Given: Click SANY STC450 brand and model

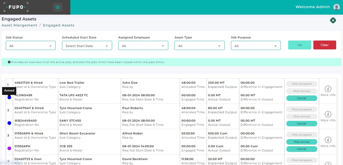Looking at the screenshot, I should (x=70, y=121).
